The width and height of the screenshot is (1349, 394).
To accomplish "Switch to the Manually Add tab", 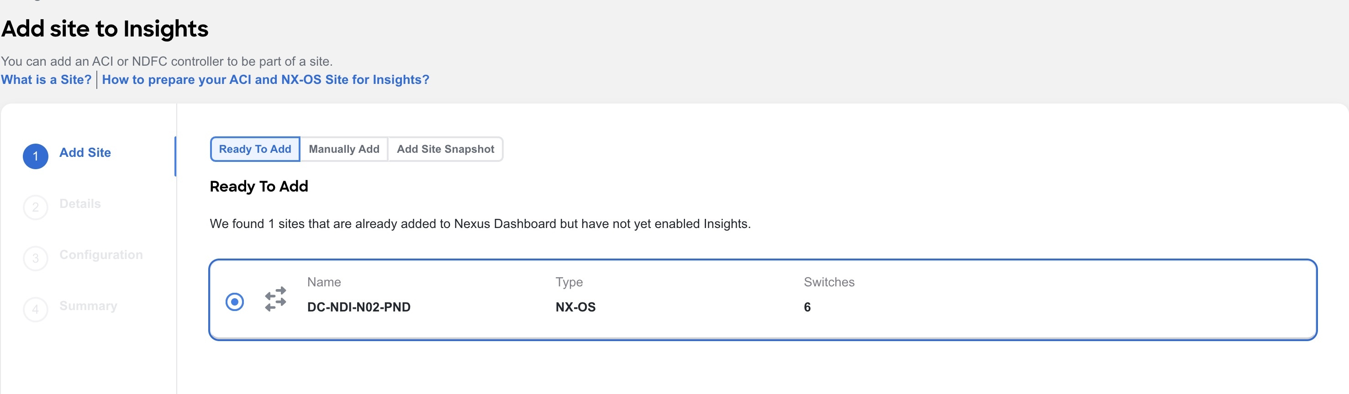I will click(344, 149).
